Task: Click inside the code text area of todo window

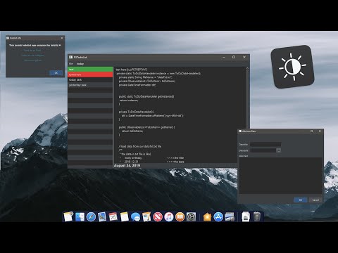Action: point(180,115)
